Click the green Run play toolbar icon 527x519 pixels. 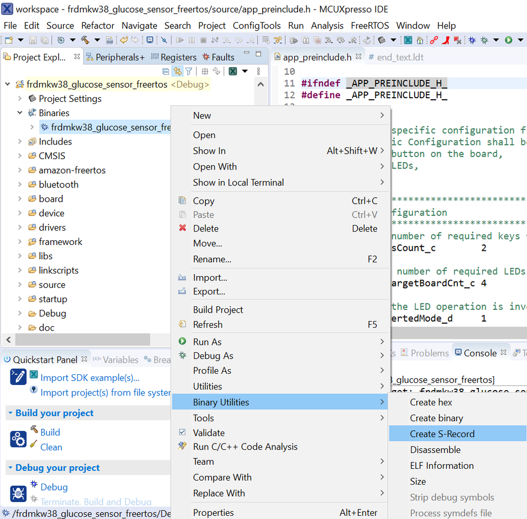[509, 40]
